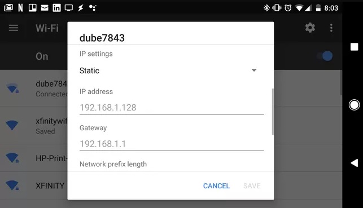
Task: Focus the IP address input field
Action: pyautogui.click(x=172, y=108)
